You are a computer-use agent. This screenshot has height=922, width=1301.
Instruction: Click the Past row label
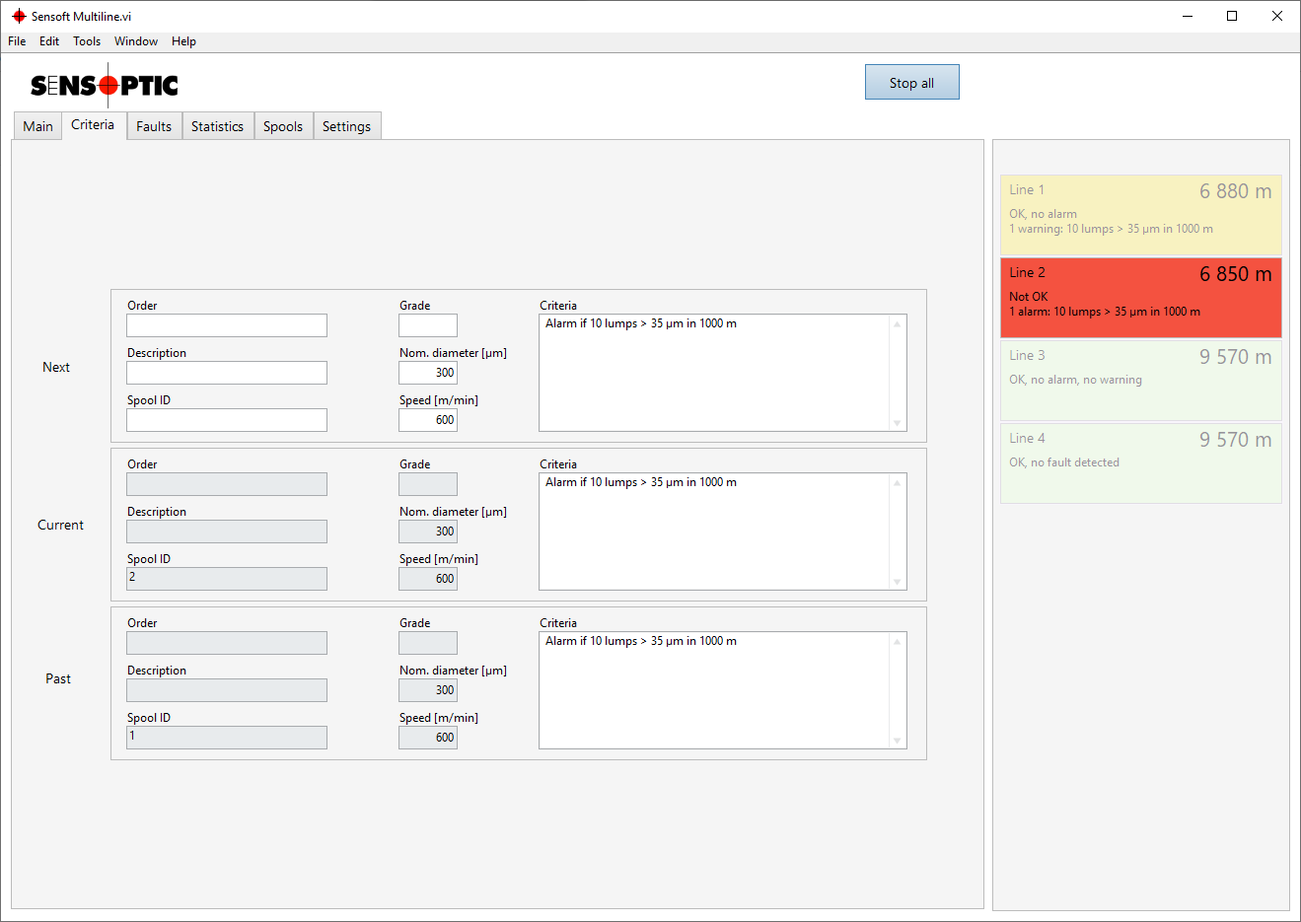tap(58, 678)
